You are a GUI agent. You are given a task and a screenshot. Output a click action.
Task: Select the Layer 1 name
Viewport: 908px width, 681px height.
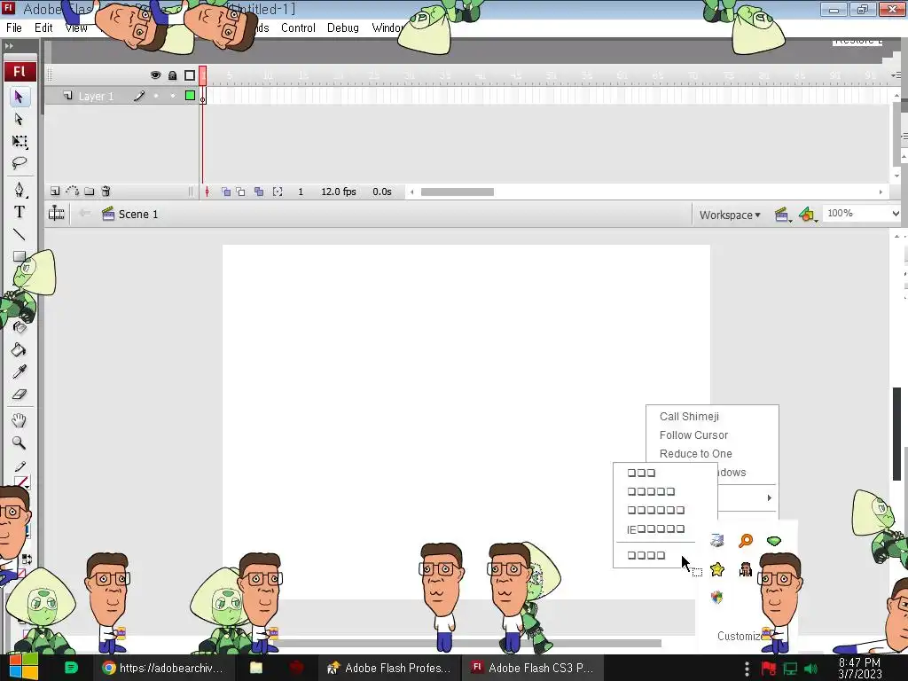coord(96,96)
